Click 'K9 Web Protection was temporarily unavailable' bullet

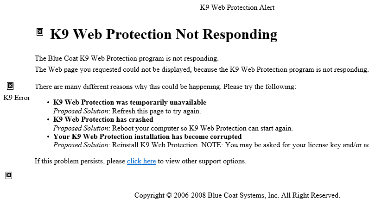130,102
